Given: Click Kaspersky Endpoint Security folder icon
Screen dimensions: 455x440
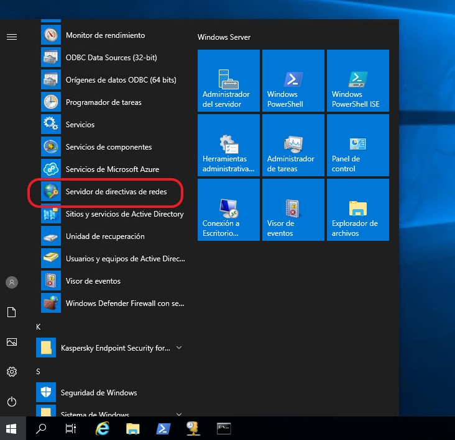Looking at the screenshot, I should coord(46,348).
